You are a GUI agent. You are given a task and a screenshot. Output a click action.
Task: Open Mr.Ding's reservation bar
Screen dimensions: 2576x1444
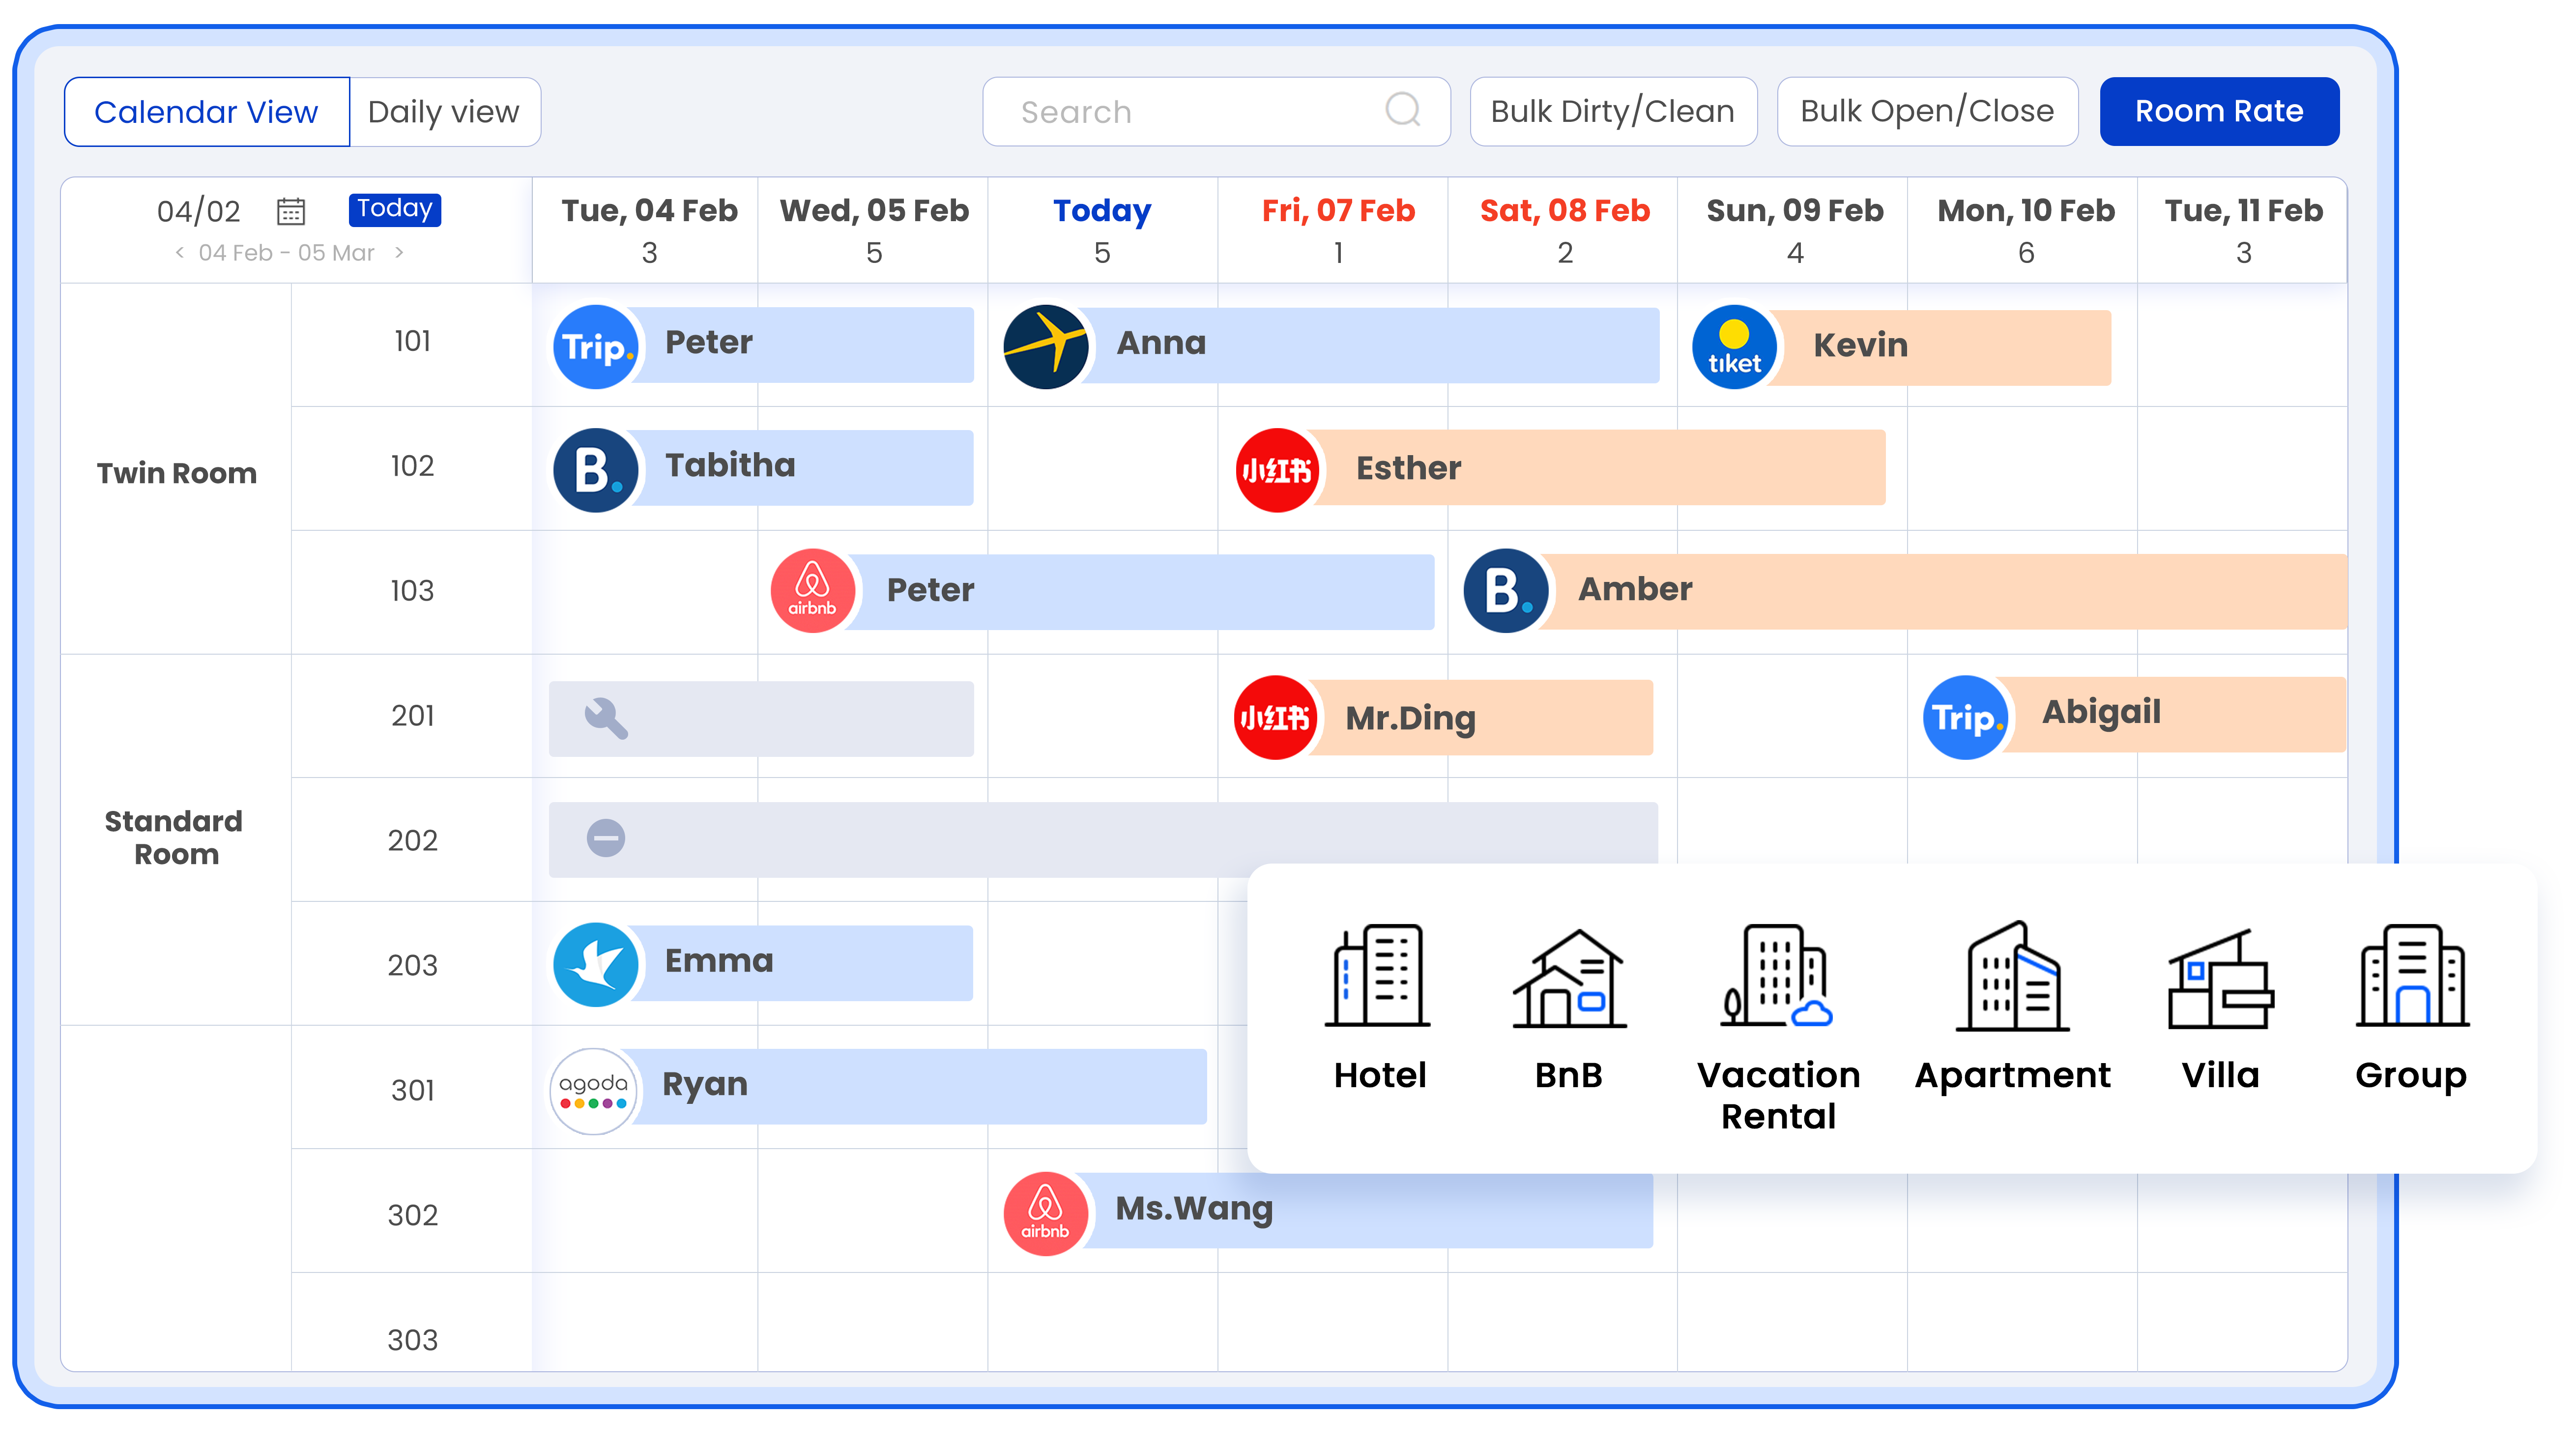(x=1443, y=717)
